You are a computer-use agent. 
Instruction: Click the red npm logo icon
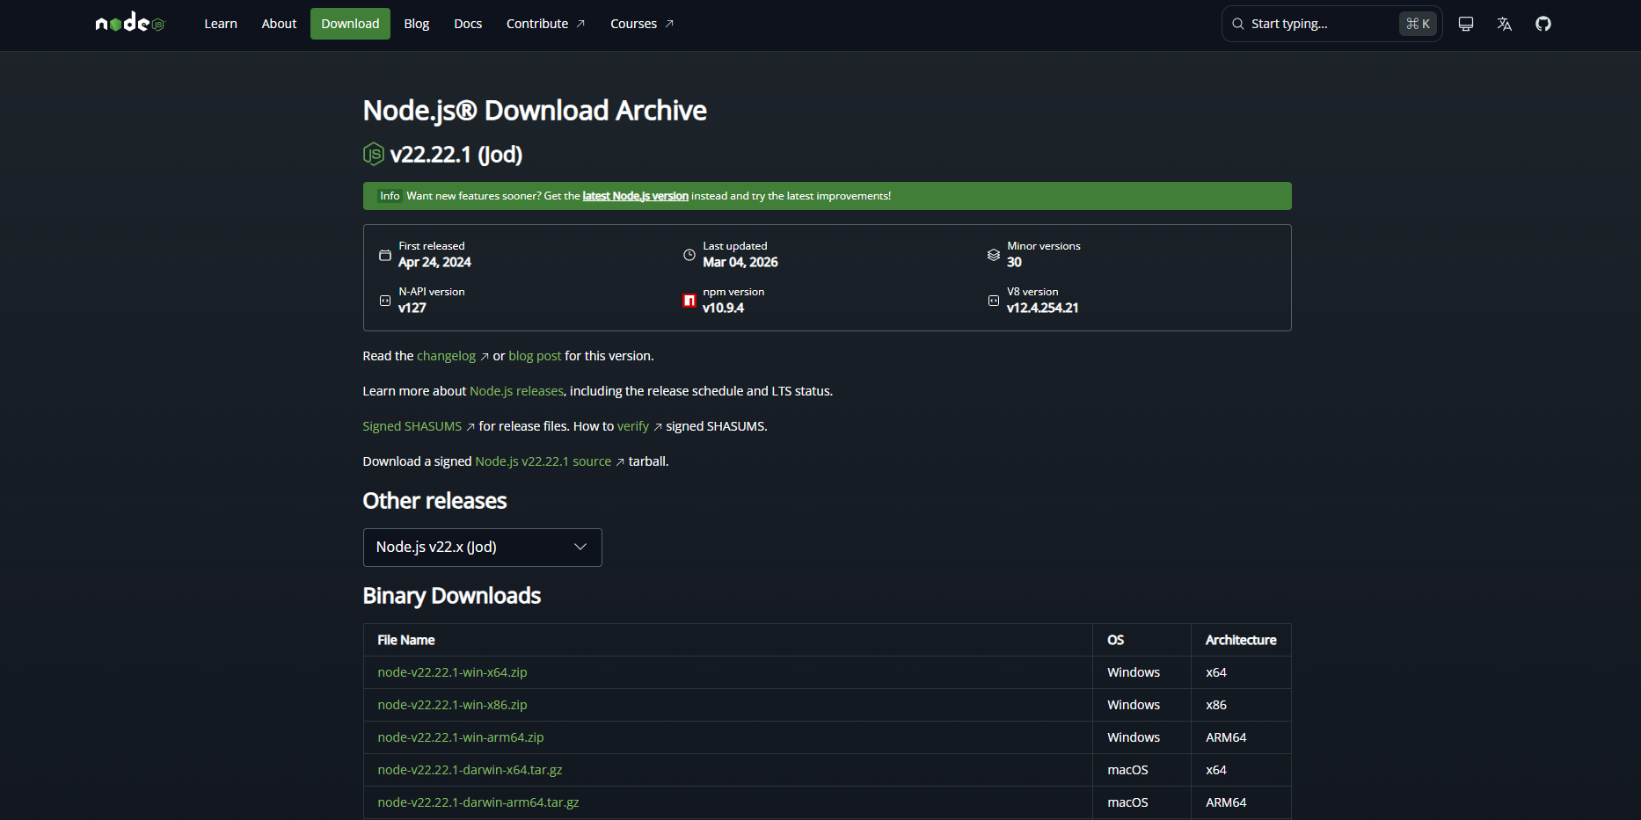tap(689, 301)
